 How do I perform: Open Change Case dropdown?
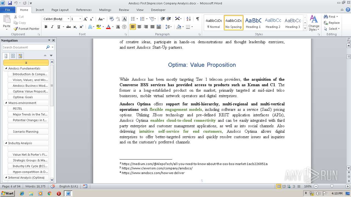coord(101,19)
